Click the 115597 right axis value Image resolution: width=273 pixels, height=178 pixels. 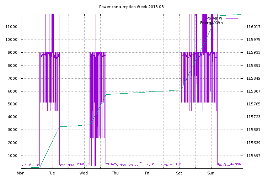tap(253, 156)
